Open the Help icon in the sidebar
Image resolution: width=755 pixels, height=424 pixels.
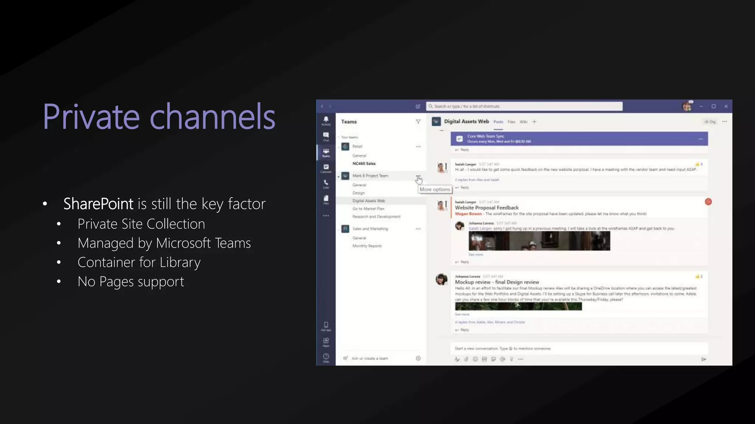[326, 358]
